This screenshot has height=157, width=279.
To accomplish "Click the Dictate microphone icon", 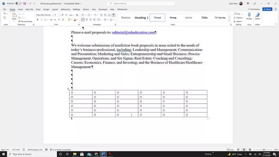I will [x=249, y=16].
